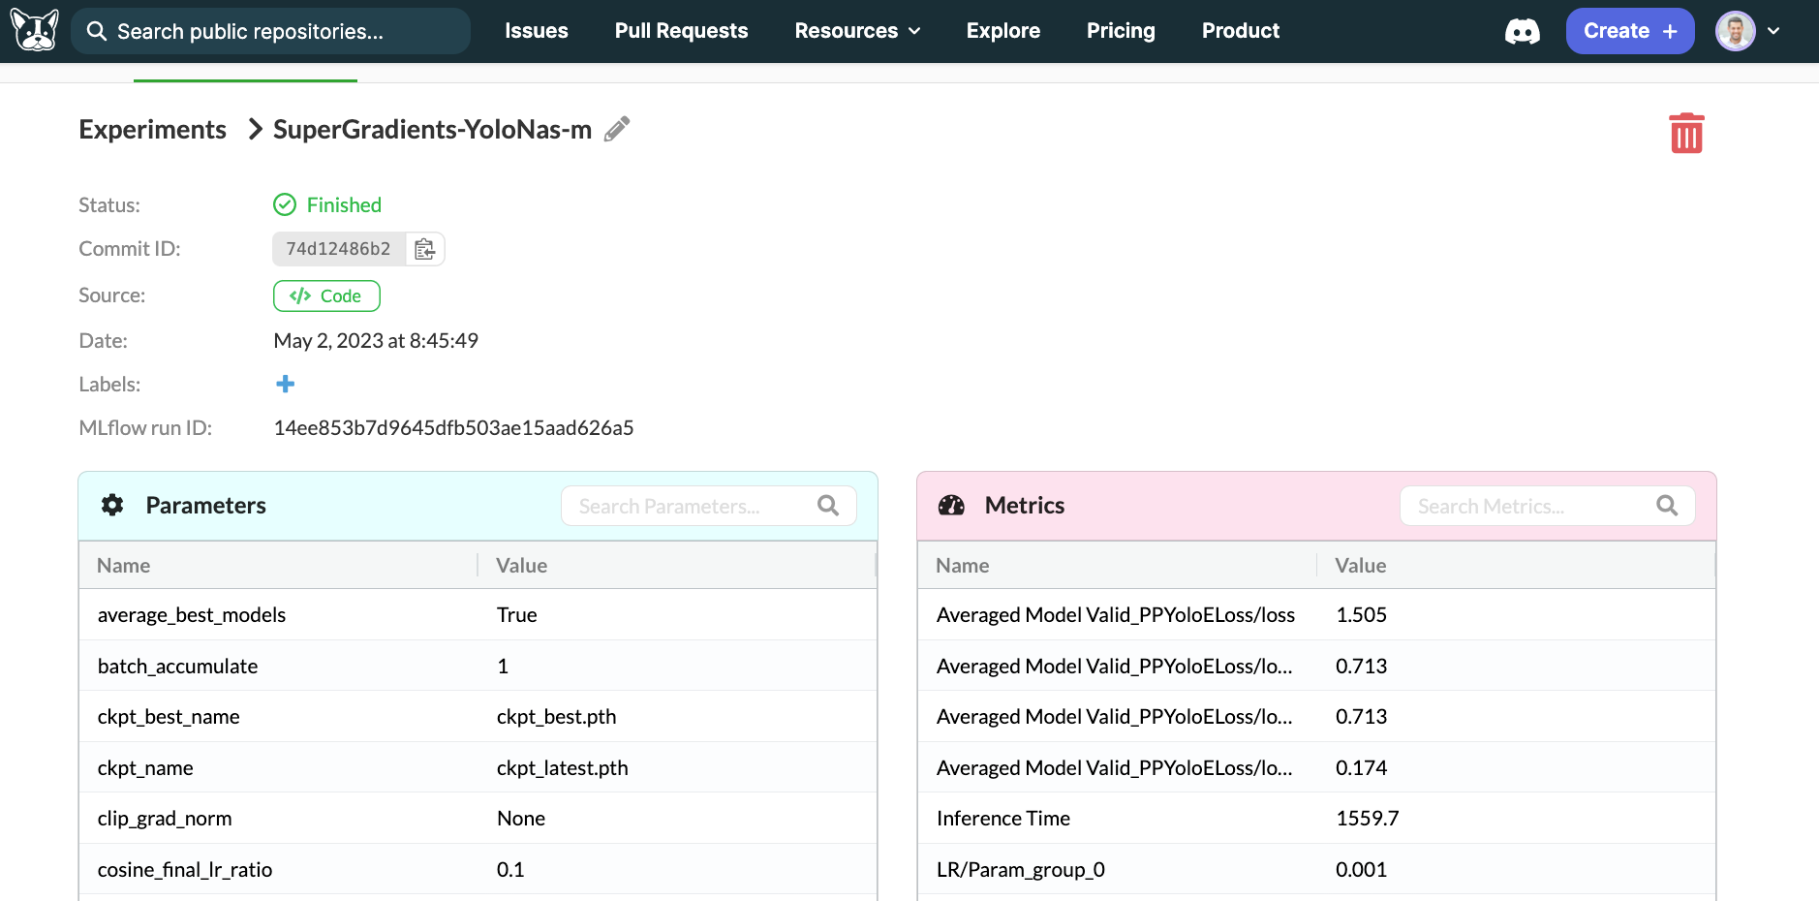Click Metrics table Value column header
The image size is (1819, 901).
pyautogui.click(x=1361, y=565)
